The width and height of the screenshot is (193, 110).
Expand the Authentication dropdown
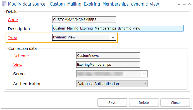[112, 84]
